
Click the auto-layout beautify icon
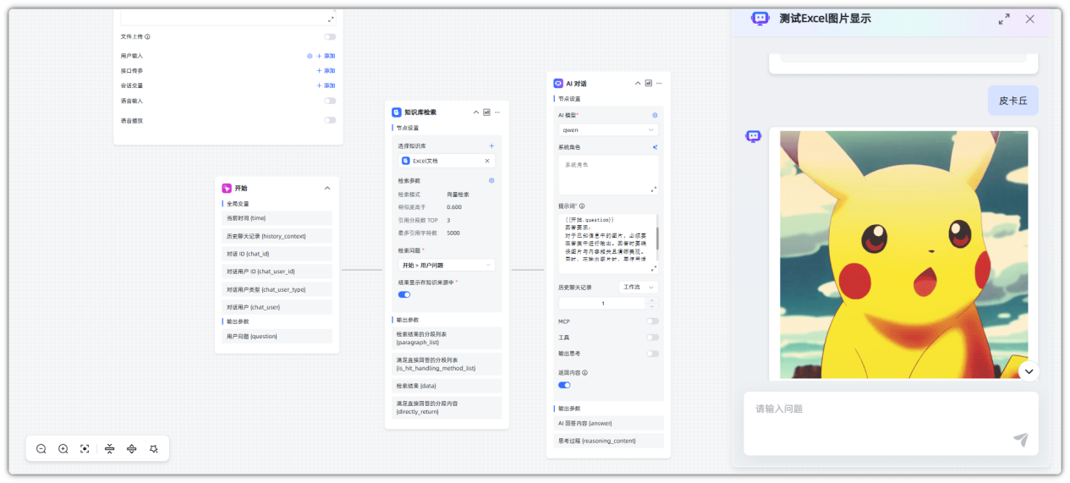(x=154, y=449)
